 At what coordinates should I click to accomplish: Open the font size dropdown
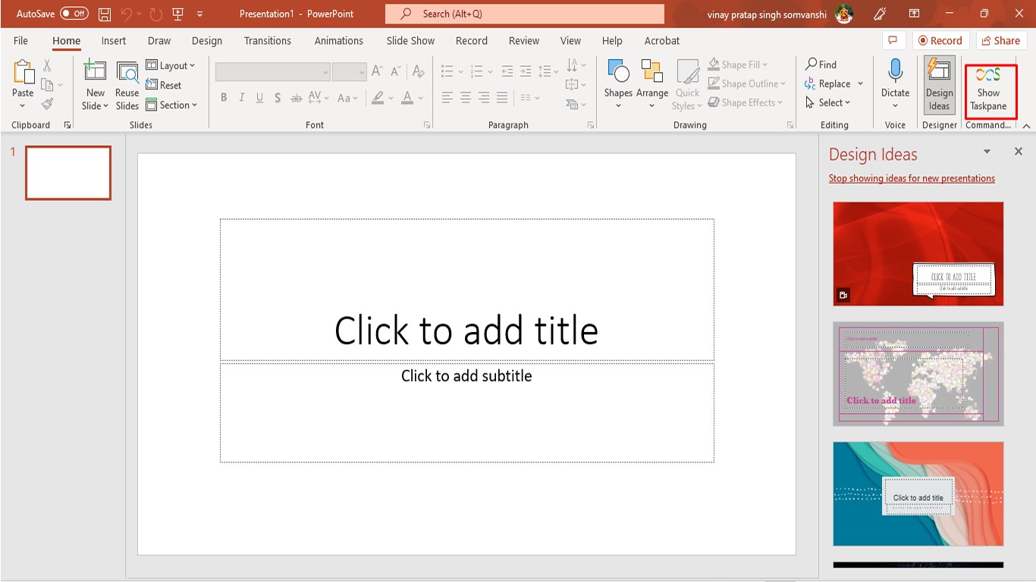[362, 72]
